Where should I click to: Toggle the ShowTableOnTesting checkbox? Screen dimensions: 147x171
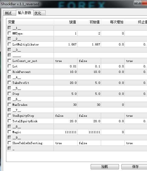click(9, 143)
